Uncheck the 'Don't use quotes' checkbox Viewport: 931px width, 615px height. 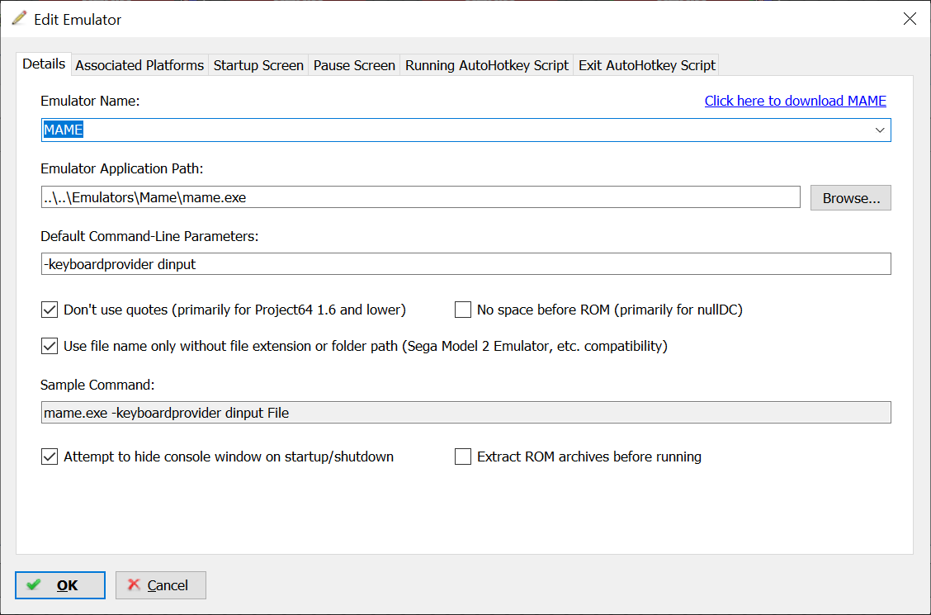(50, 310)
